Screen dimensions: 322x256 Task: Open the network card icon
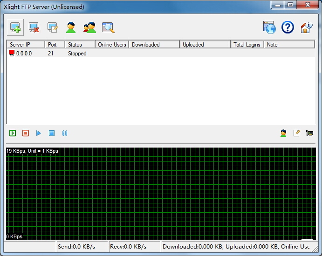[309, 133]
